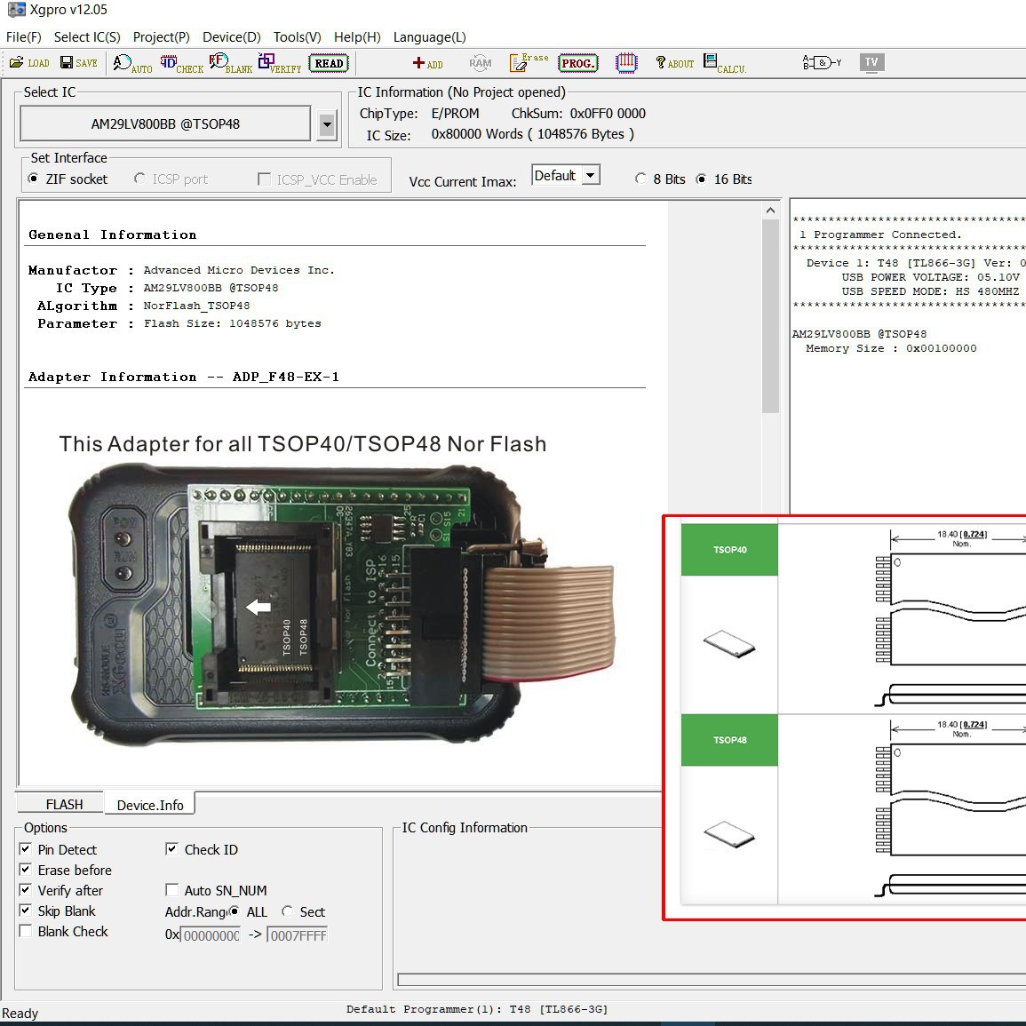Toggle the Pin Detect checkbox
Screen dimensions: 1026x1026
[x=26, y=849]
